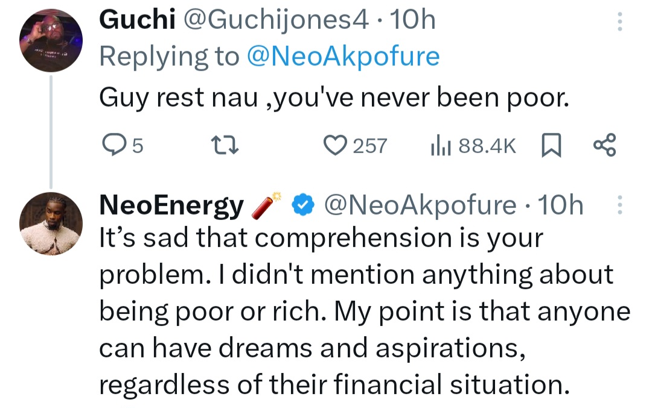The height and width of the screenshot is (408, 652).
Task: Open the more options menu on Guchi's tweet
Action: (619, 22)
